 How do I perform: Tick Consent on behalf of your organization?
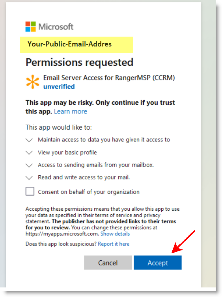coord(30,191)
